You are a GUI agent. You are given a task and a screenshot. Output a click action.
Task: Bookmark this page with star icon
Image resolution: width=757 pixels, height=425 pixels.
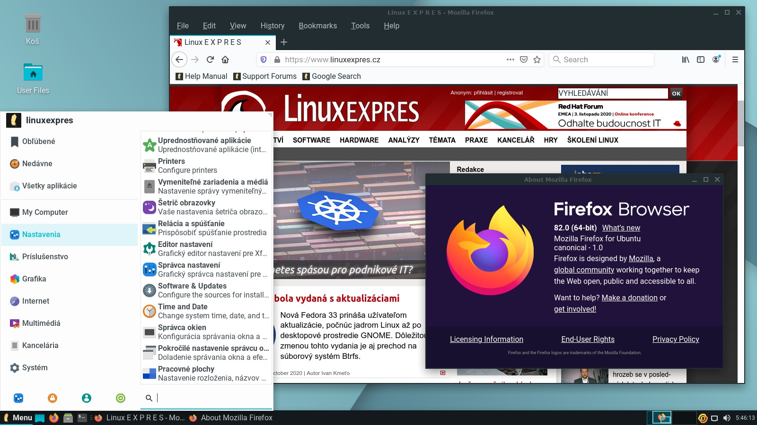tap(537, 59)
